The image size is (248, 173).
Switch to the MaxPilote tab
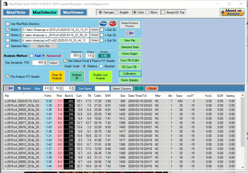[x=16, y=12]
